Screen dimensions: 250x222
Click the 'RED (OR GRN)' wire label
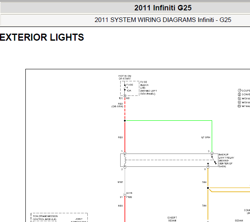pos(117,105)
